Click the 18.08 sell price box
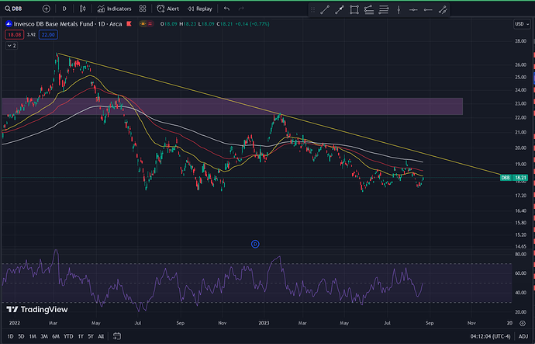The height and width of the screenshot is (344, 535). [13, 34]
